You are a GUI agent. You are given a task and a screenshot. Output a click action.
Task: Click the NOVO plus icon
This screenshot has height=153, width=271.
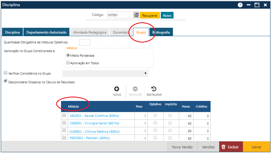pos(117,89)
